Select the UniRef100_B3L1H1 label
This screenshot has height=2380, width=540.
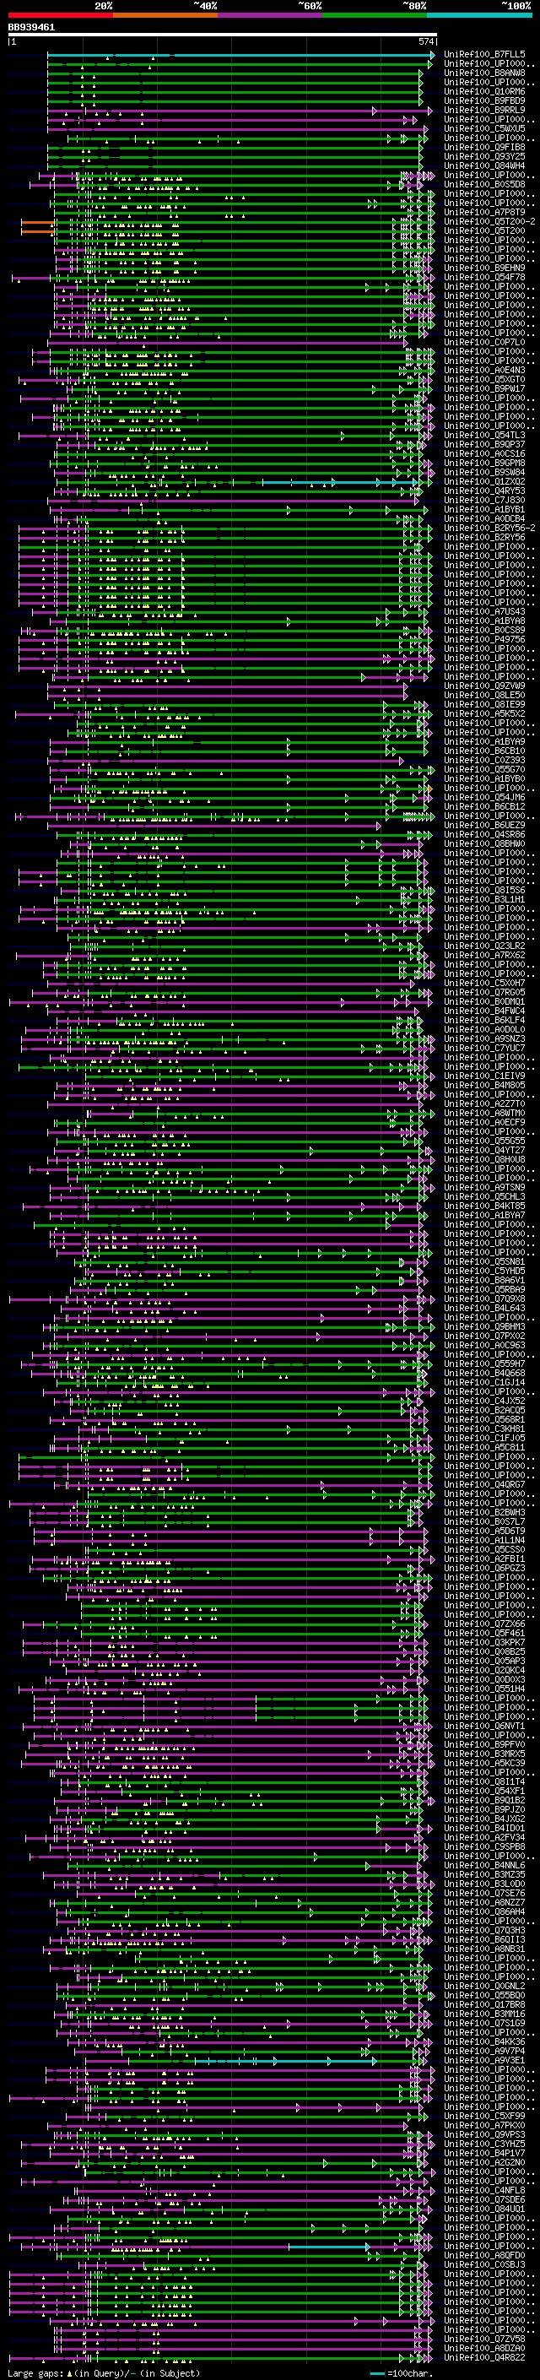coord(484,899)
